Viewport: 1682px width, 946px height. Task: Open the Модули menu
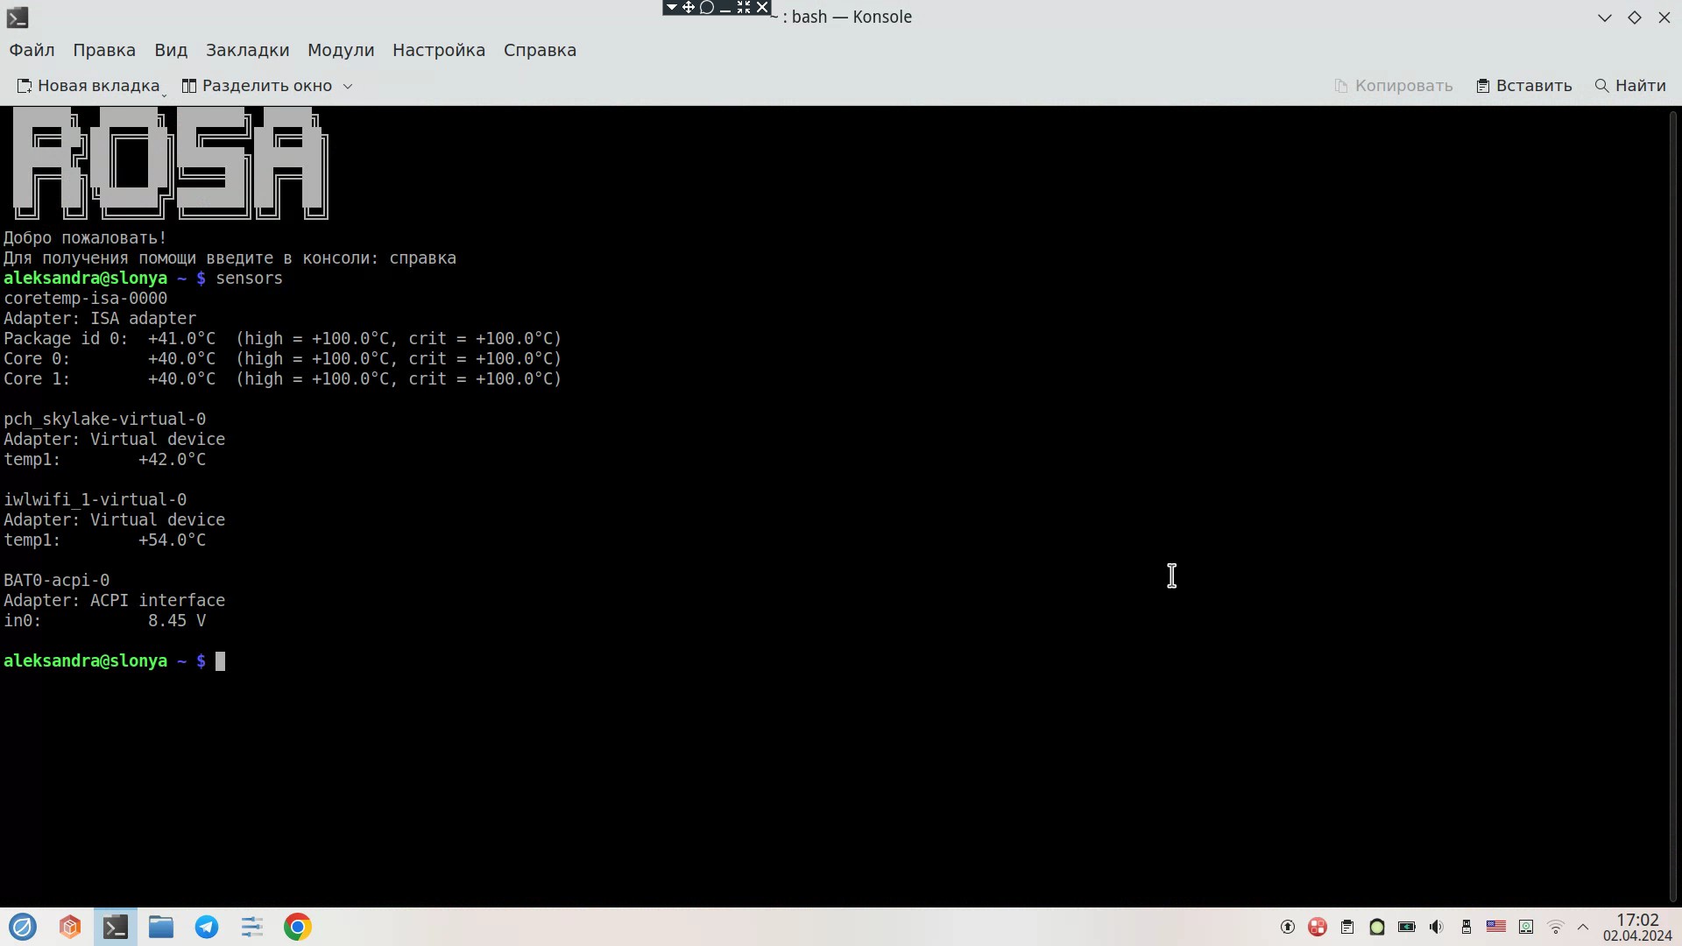tap(341, 50)
